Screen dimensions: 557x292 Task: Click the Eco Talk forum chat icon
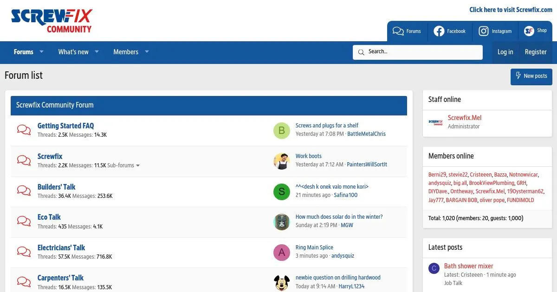(x=24, y=221)
